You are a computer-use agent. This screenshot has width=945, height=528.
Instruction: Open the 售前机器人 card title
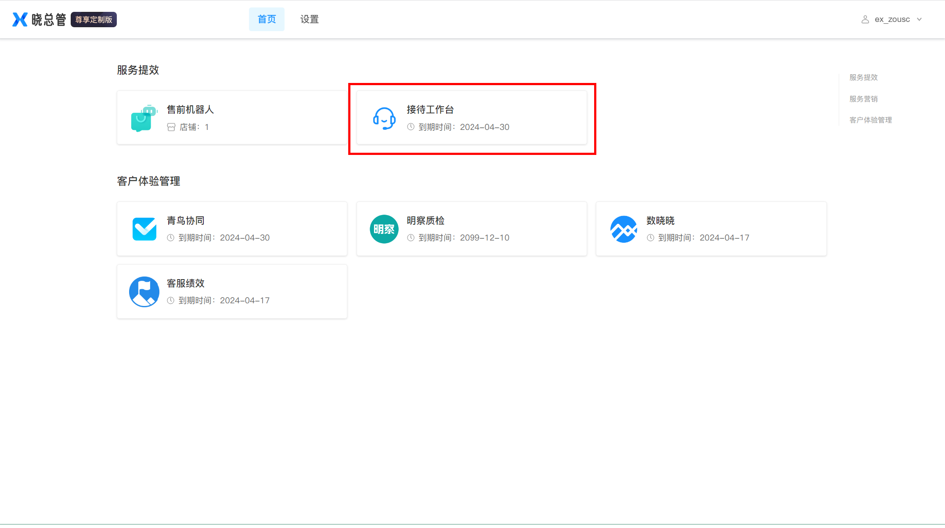point(190,110)
